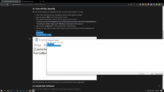Go back using the browser back arrow
The height and width of the screenshot is (92, 164).
(2, 5)
